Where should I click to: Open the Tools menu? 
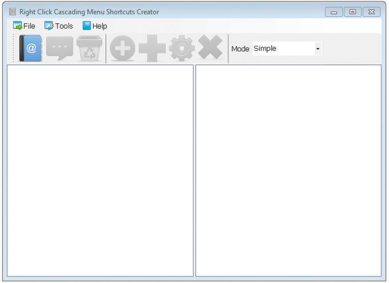58,26
